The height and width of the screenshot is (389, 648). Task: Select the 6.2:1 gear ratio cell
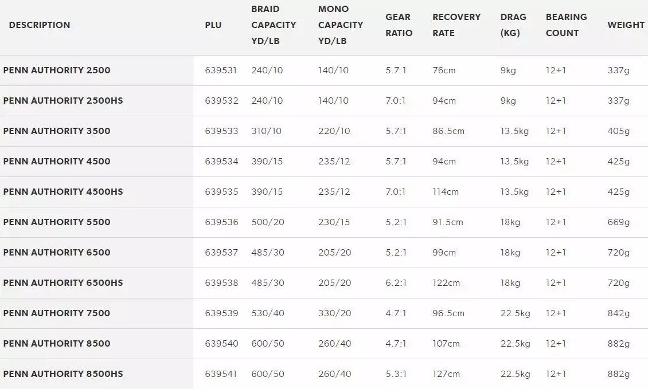(396, 283)
